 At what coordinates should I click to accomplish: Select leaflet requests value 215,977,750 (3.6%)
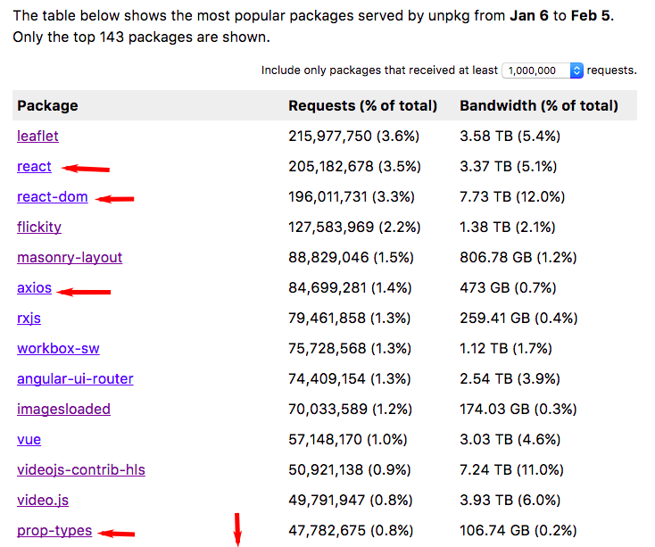353,137
